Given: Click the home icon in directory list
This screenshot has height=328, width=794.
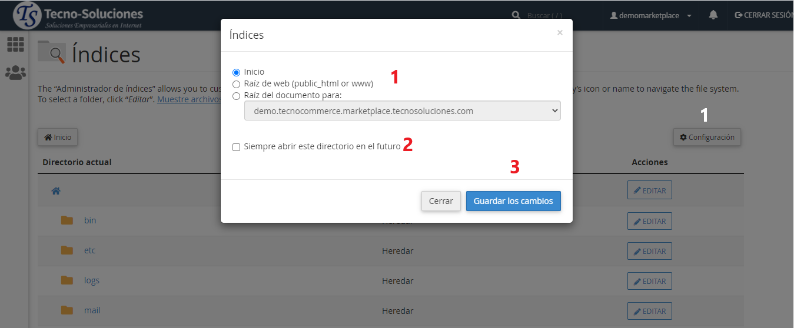Looking at the screenshot, I should [x=56, y=191].
